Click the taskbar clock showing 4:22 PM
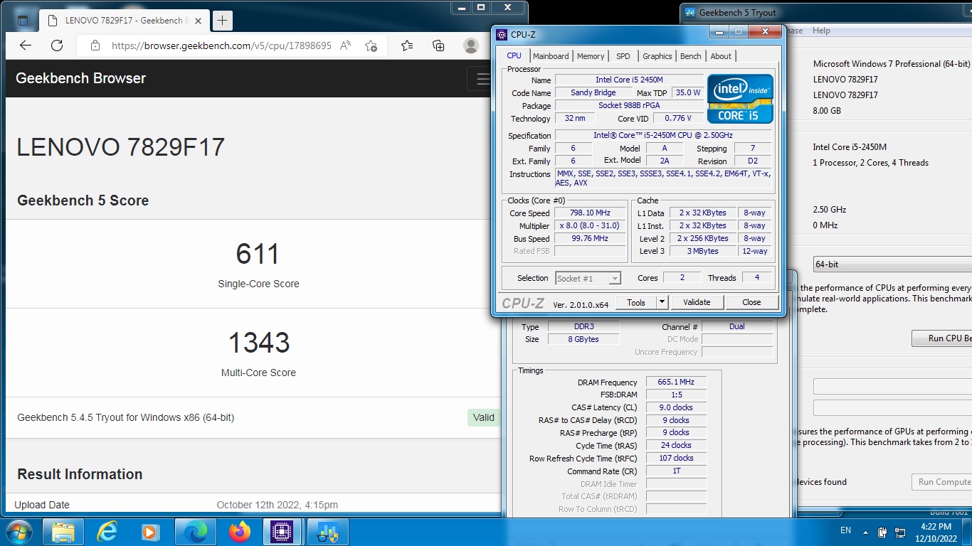Viewport: 972px width, 546px height. click(x=936, y=532)
